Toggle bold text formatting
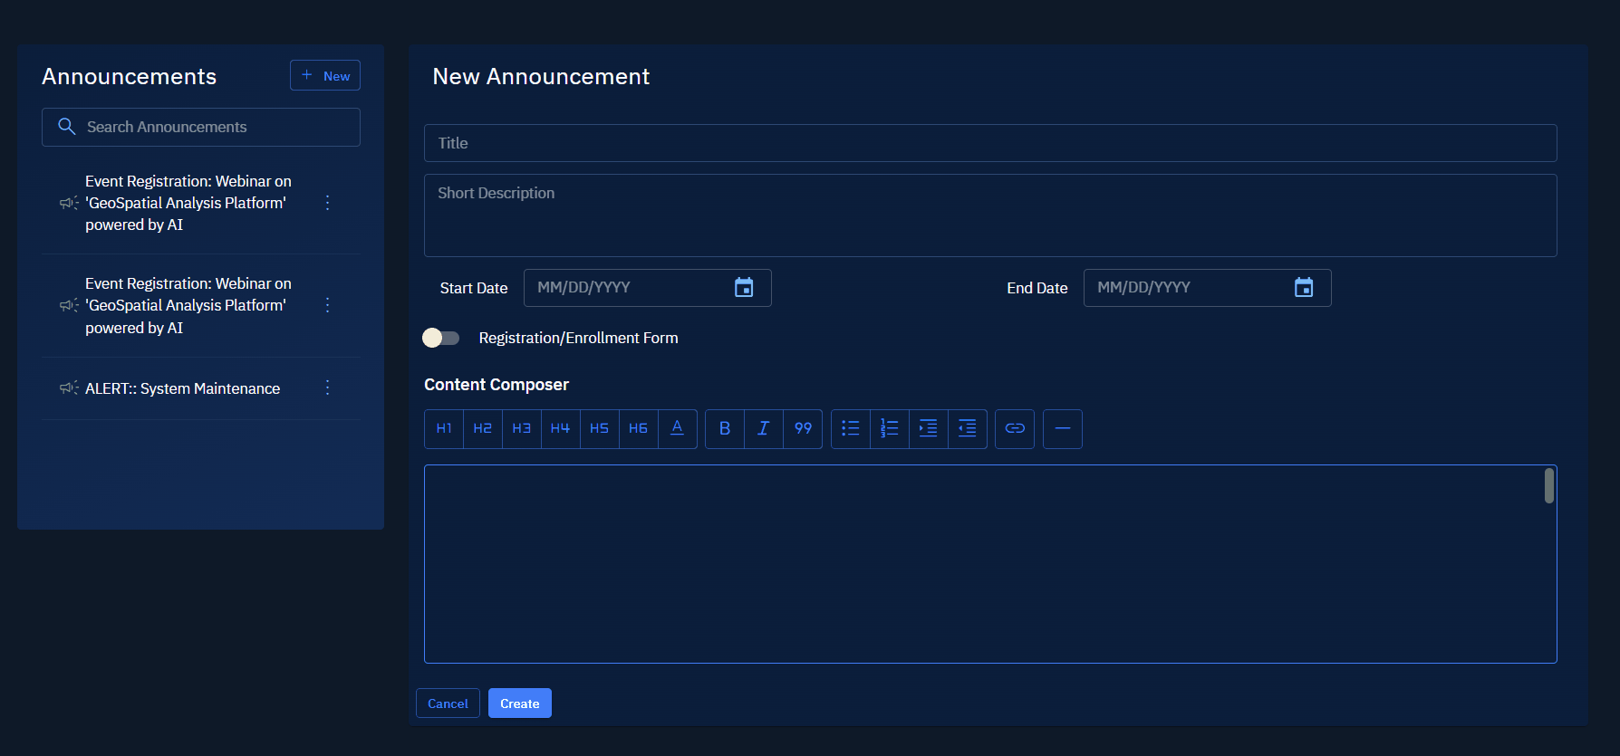1620x756 pixels. [725, 429]
